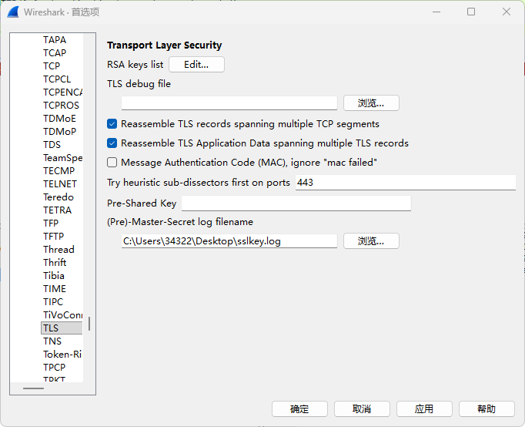This screenshot has width=525, height=427.
Task: Click the heuristic sub-dissectors ports field
Action: coord(406,183)
